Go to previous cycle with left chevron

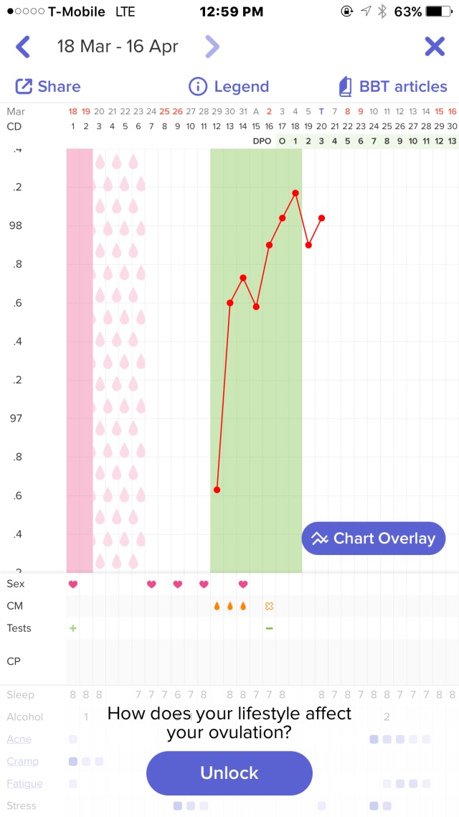pyautogui.click(x=22, y=46)
